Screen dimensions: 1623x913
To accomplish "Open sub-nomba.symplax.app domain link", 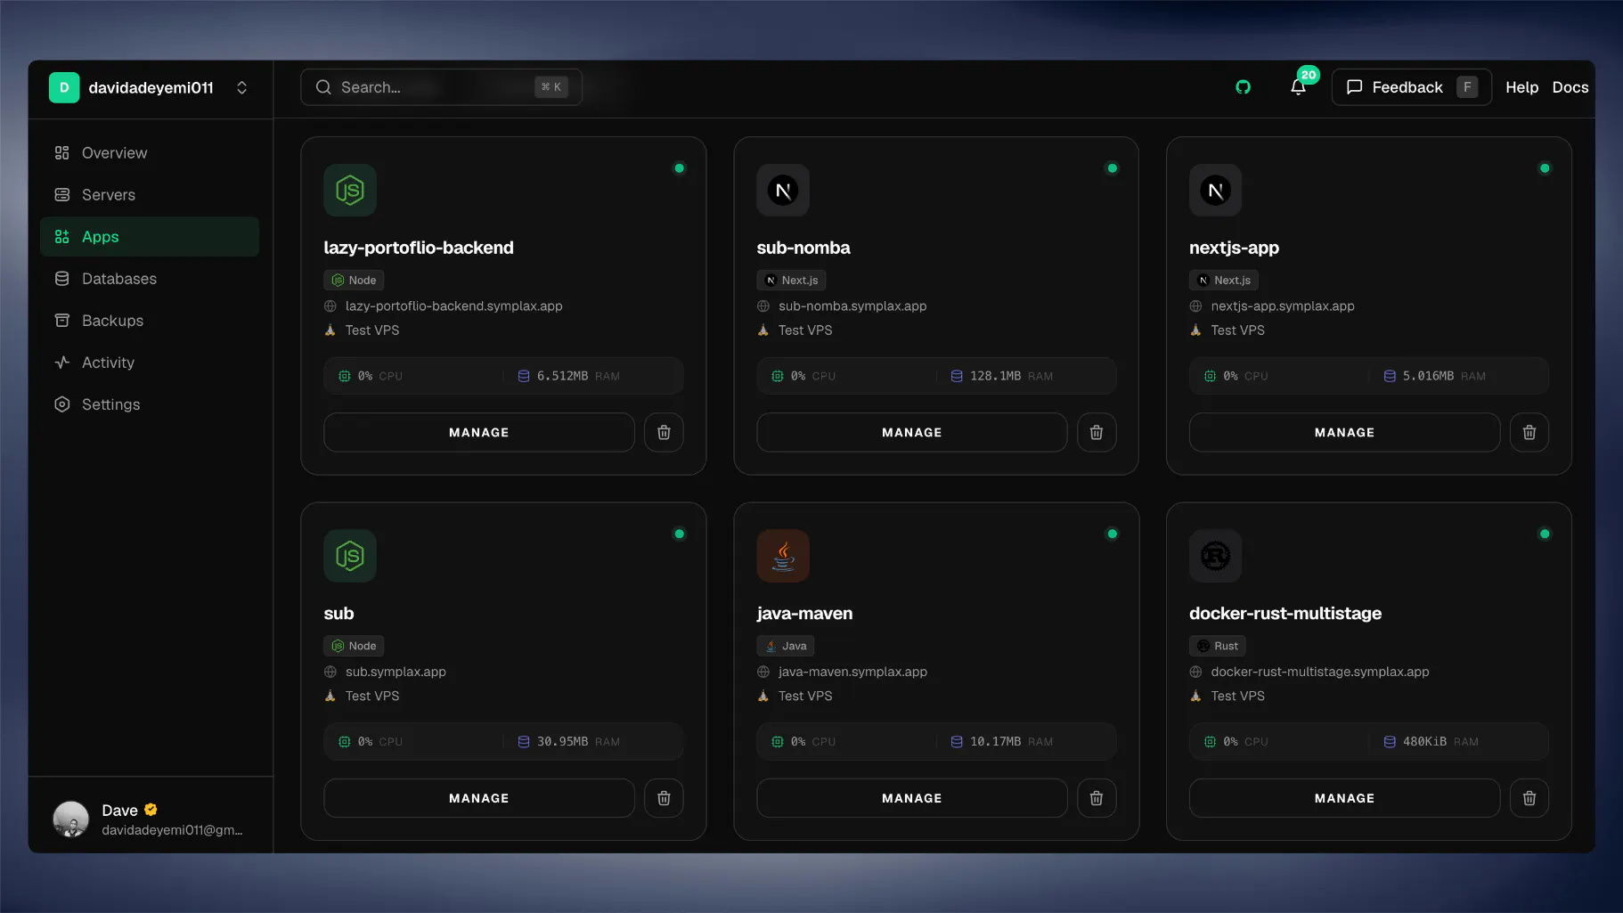I will 852,306.
